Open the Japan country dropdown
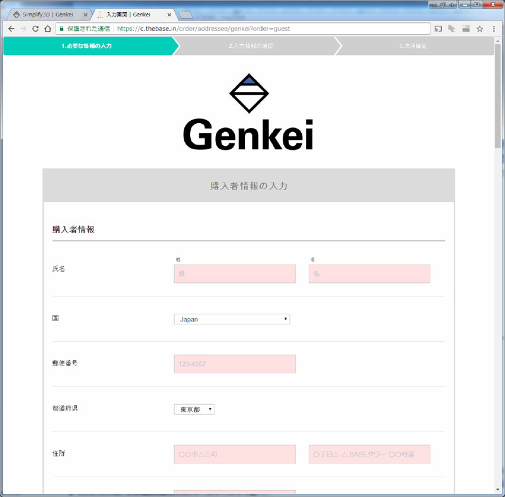The image size is (505, 497). (x=232, y=319)
